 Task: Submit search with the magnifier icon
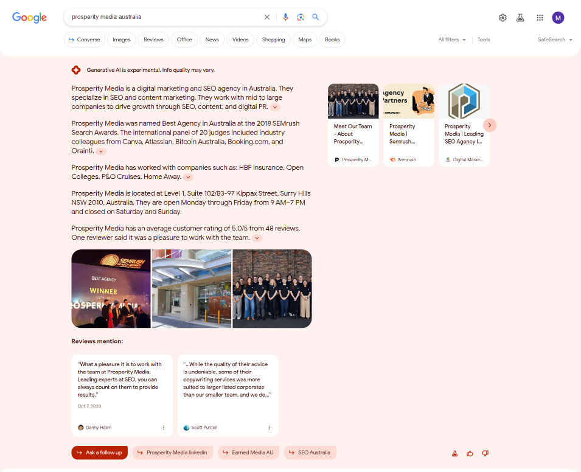[315, 17]
